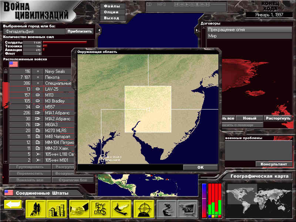Switch music source to CD

pyautogui.click(x=149, y=4)
